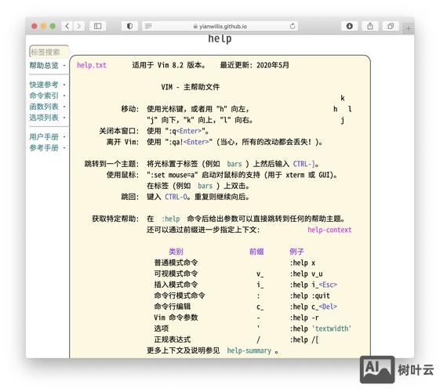
Task: Open 用户手册 in the sidebar
Action: tap(44, 137)
